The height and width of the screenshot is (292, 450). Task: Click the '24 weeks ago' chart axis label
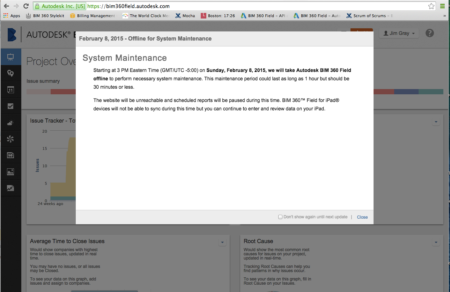[x=51, y=204]
